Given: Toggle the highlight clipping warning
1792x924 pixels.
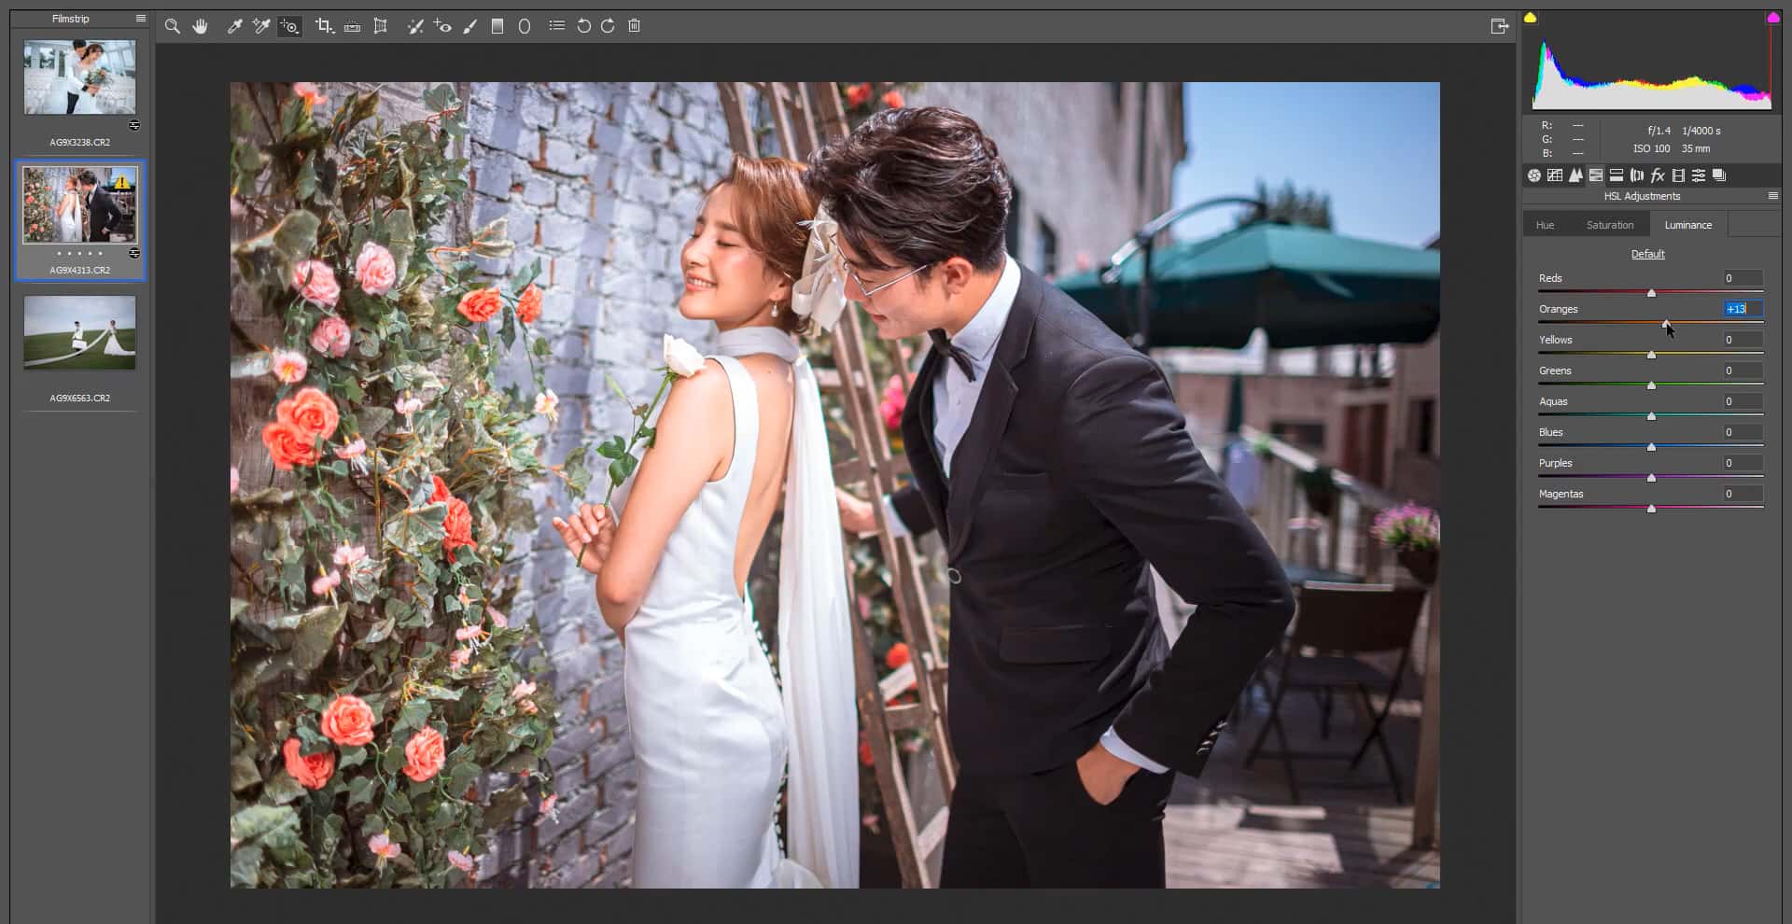Looking at the screenshot, I should 1771,16.
